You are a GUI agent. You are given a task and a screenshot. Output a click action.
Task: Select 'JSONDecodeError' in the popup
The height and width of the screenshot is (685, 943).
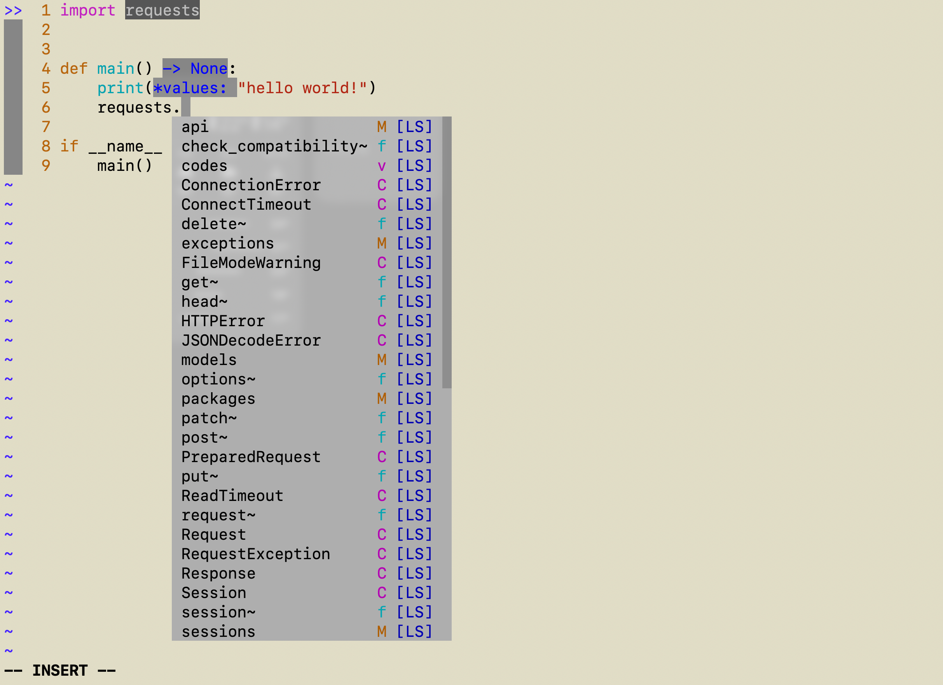tap(307, 340)
